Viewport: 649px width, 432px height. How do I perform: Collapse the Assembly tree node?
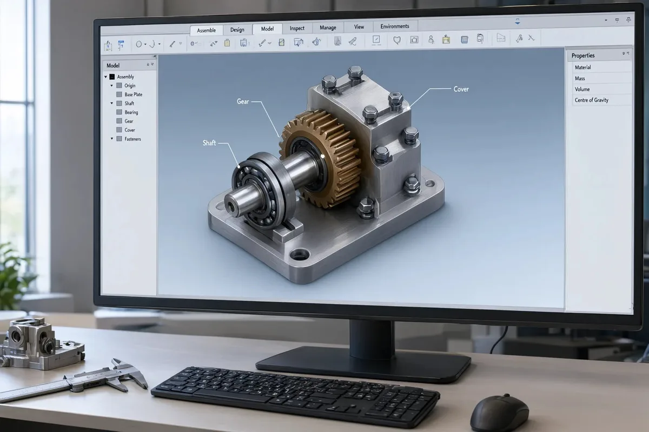[x=106, y=77]
